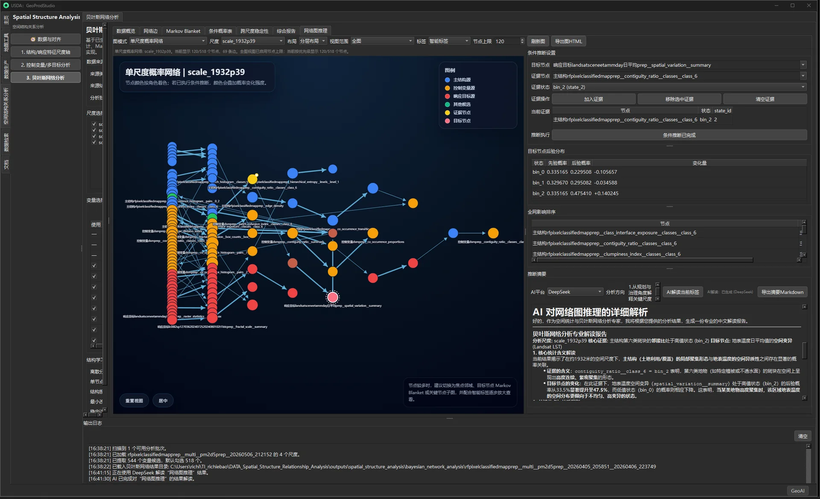Image resolution: width=820 pixels, height=499 pixels.
Task: Click the 导出摘要Markdown button
Action: (782, 292)
